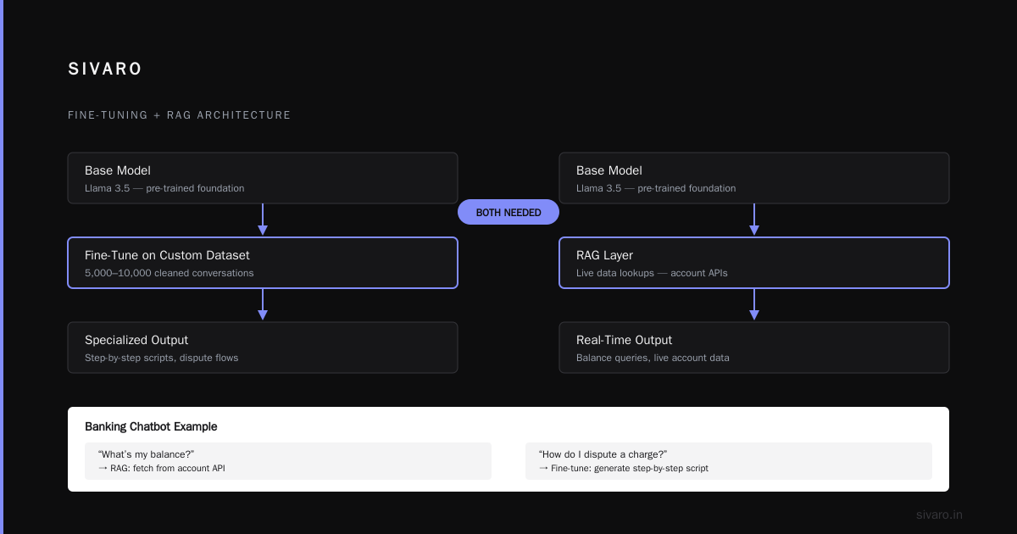Click "How do I dispute a charge?" question
Screen dimensions: 1017x534
(x=603, y=455)
